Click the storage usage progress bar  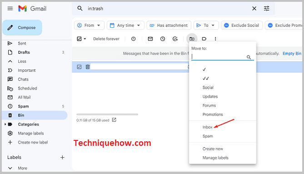(x=107, y=114)
